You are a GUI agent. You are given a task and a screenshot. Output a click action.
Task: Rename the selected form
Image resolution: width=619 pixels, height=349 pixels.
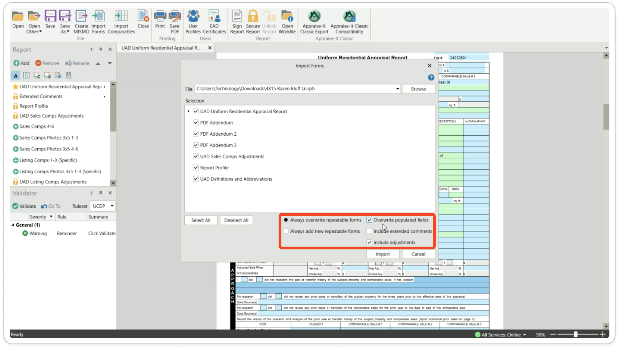pyautogui.click(x=77, y=63)
